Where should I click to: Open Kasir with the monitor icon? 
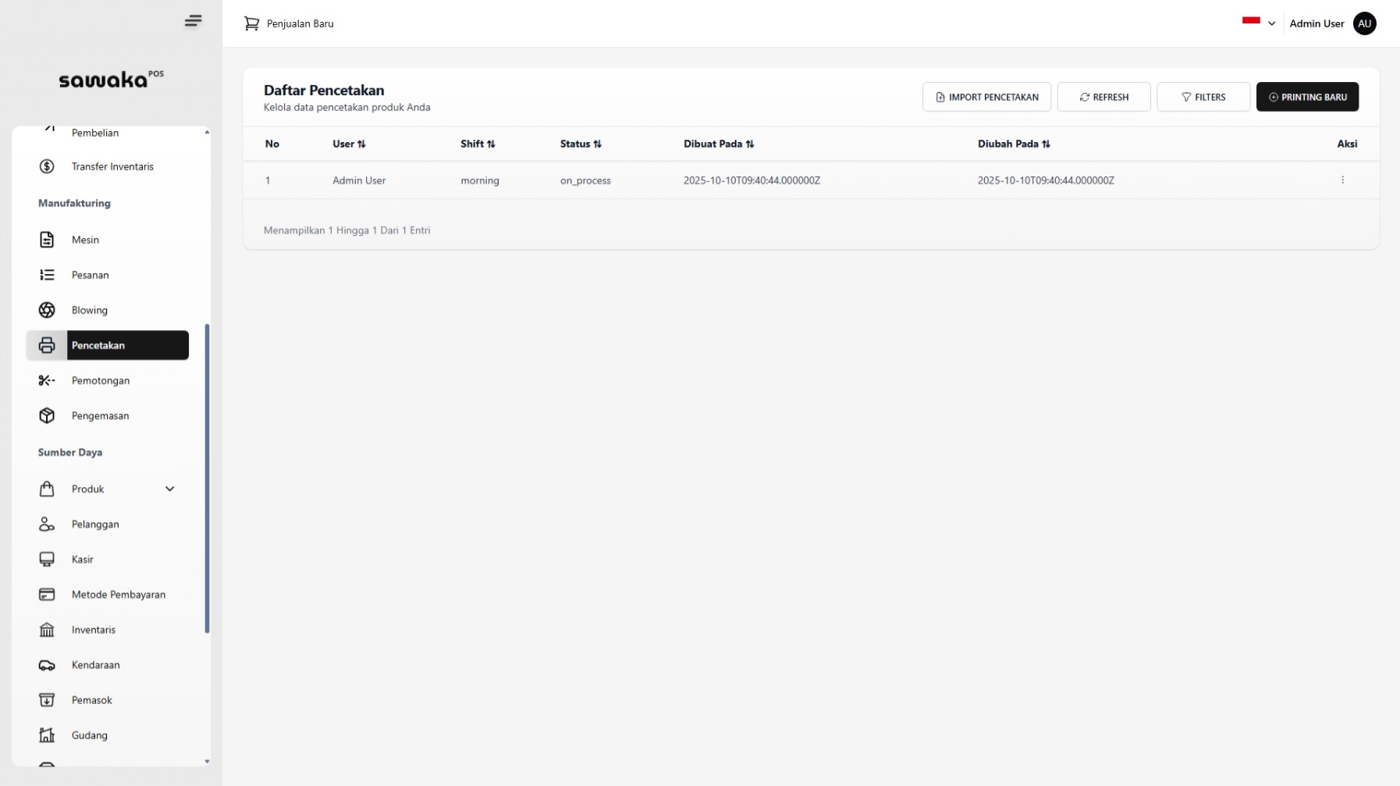point(47,559)
